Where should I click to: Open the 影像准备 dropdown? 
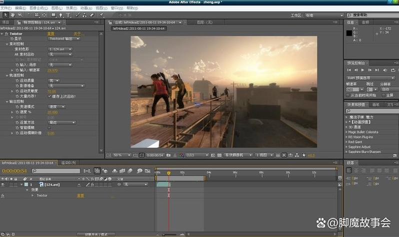[66, 86]
